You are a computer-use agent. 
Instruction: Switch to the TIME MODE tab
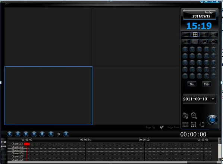coord(4,144)
